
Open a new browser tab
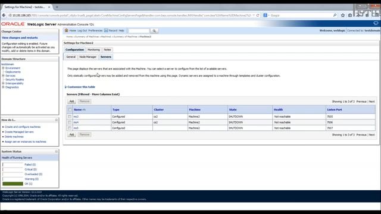coord(57,7)
